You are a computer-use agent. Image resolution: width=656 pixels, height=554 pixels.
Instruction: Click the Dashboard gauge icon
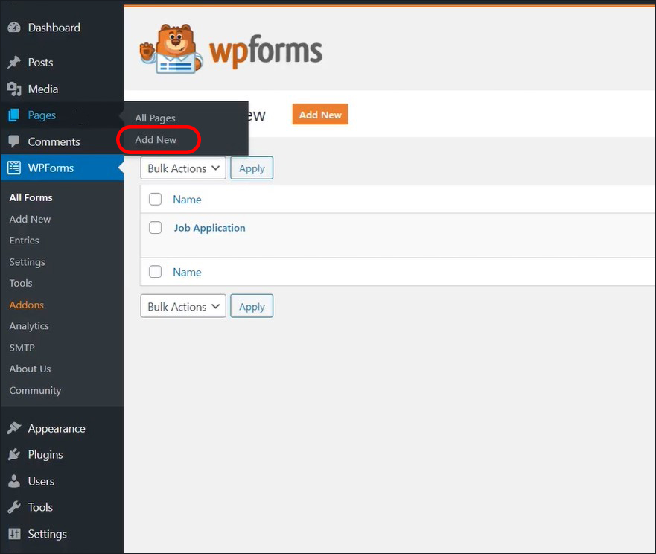(14, 28)
